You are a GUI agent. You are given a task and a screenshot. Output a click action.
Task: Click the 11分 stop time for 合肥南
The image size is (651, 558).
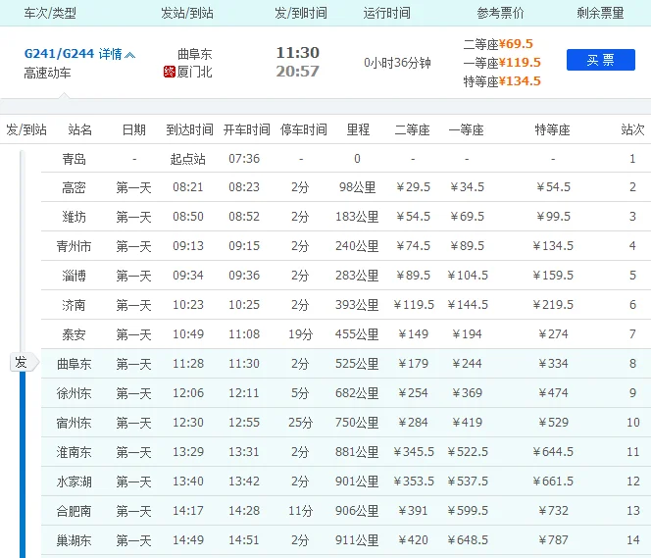tap(301, 512)
